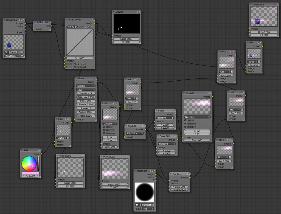The image size is (281, 214).
Task: Click the Fac 1.000 slider in RGB Curves
Action: (80, 58)
